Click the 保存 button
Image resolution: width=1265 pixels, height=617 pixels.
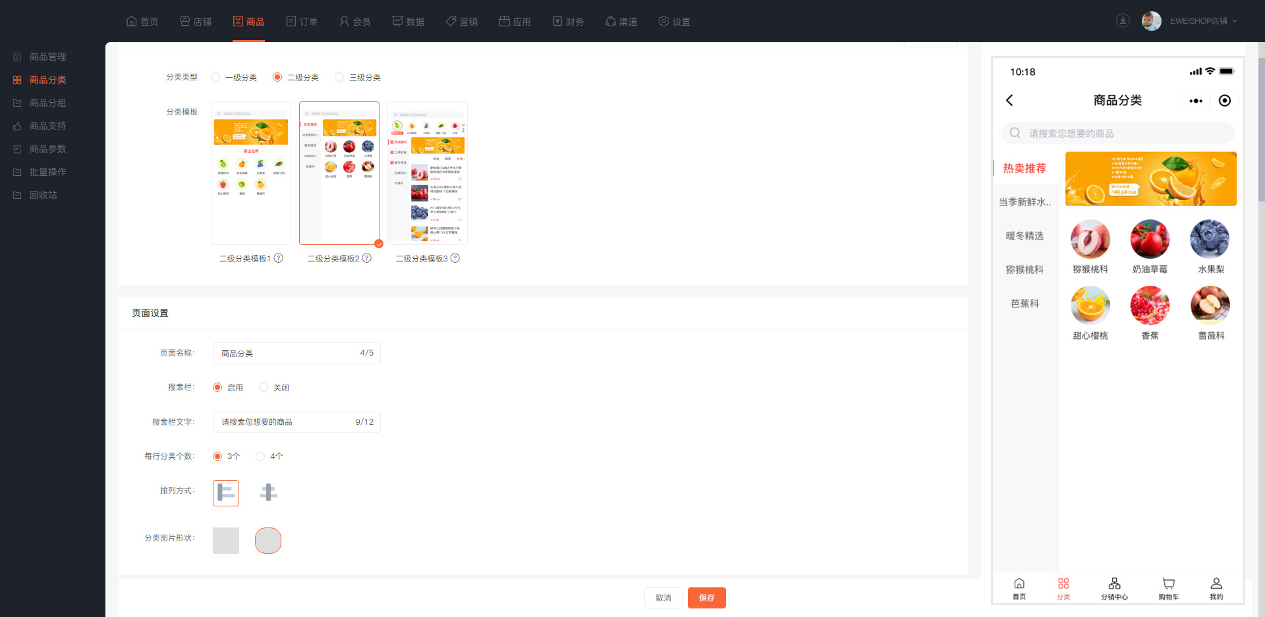[x=706, y=598]
